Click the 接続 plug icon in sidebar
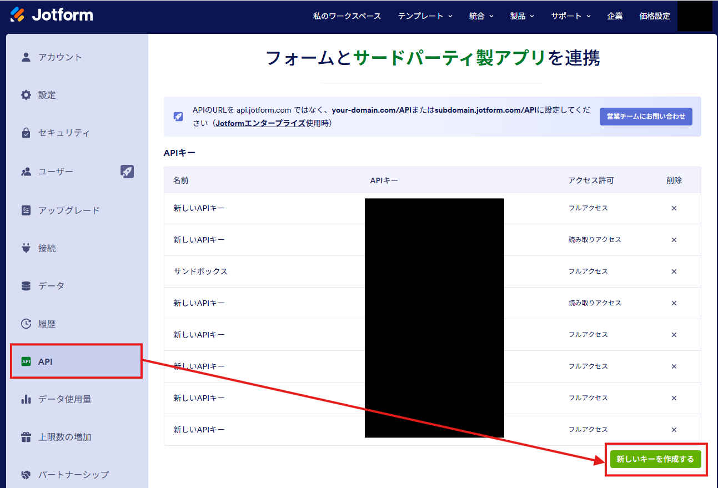The width and height of the screenshot is (718, 488). click(x=26, y=248)
